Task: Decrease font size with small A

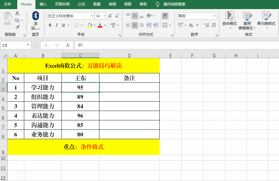Action: (117, 16)
